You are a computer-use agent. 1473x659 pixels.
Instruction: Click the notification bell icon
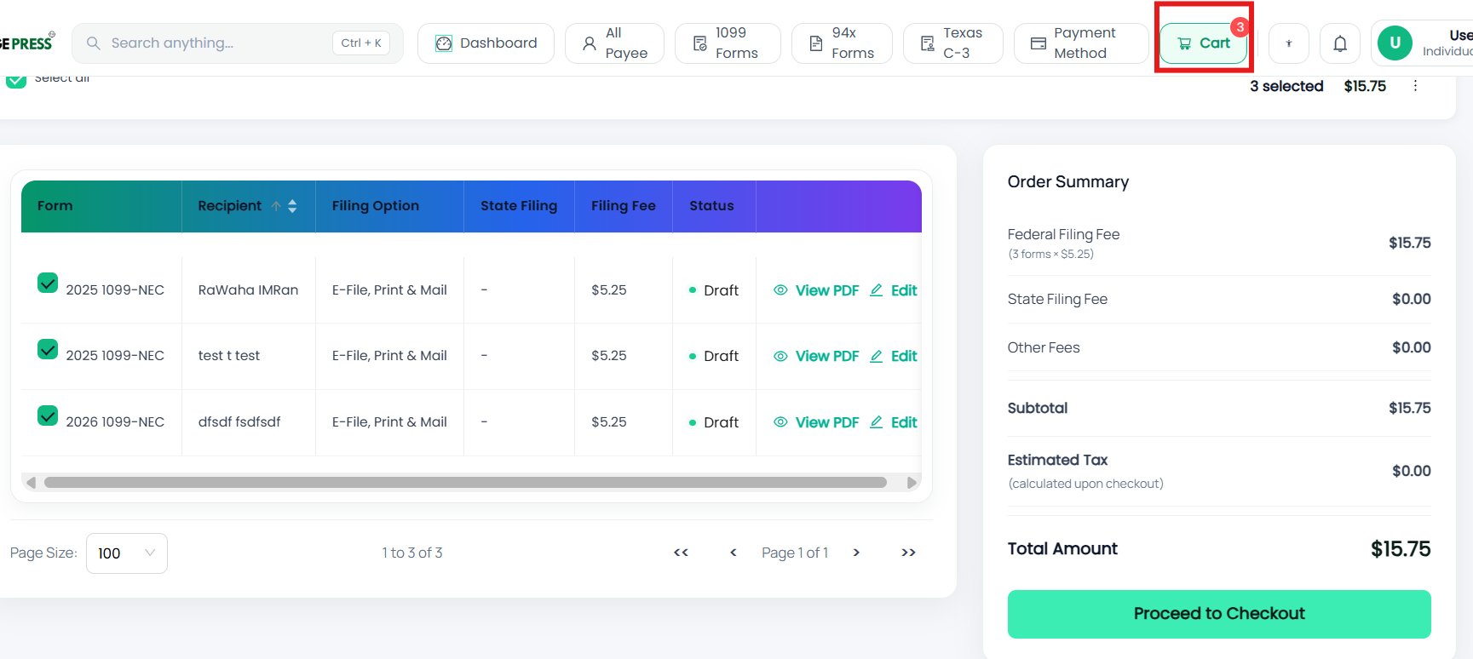[1340, 43]
